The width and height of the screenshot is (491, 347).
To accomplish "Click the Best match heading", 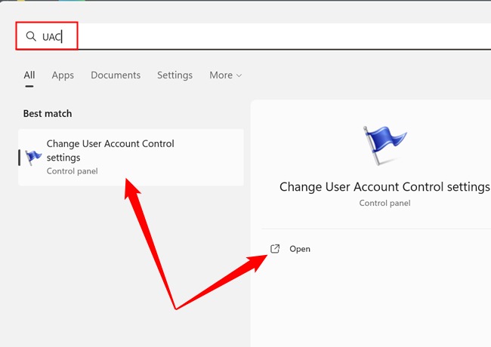I will click(48, 113).
